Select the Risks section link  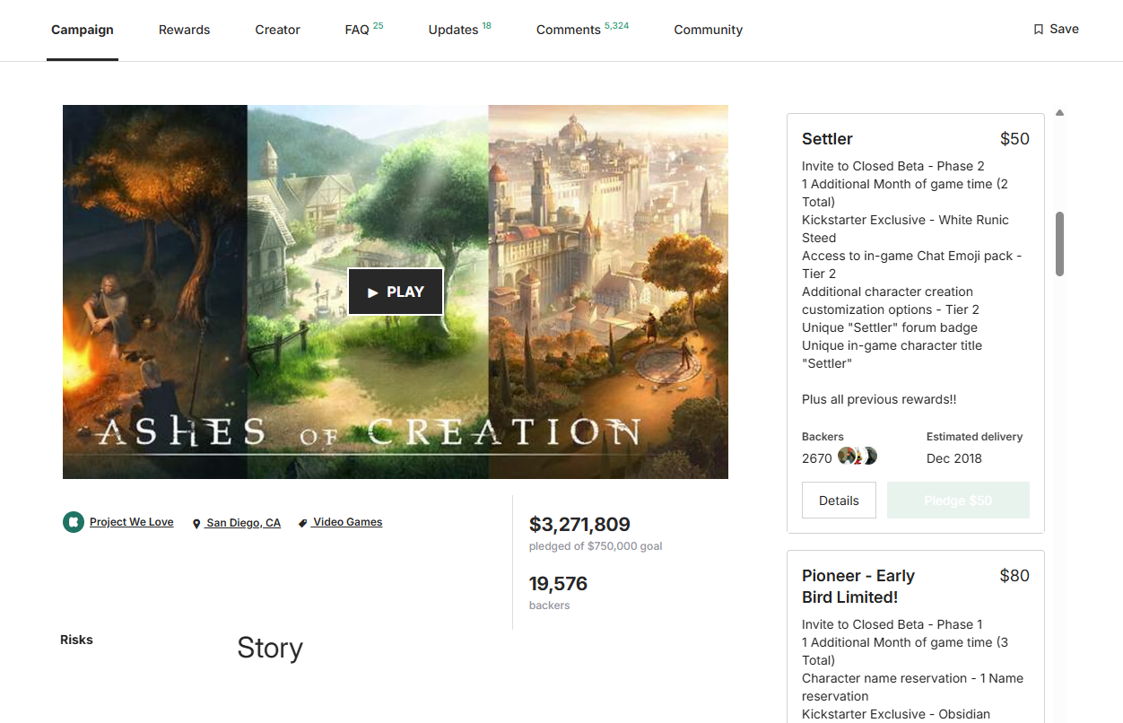click(x=76, y=640)
